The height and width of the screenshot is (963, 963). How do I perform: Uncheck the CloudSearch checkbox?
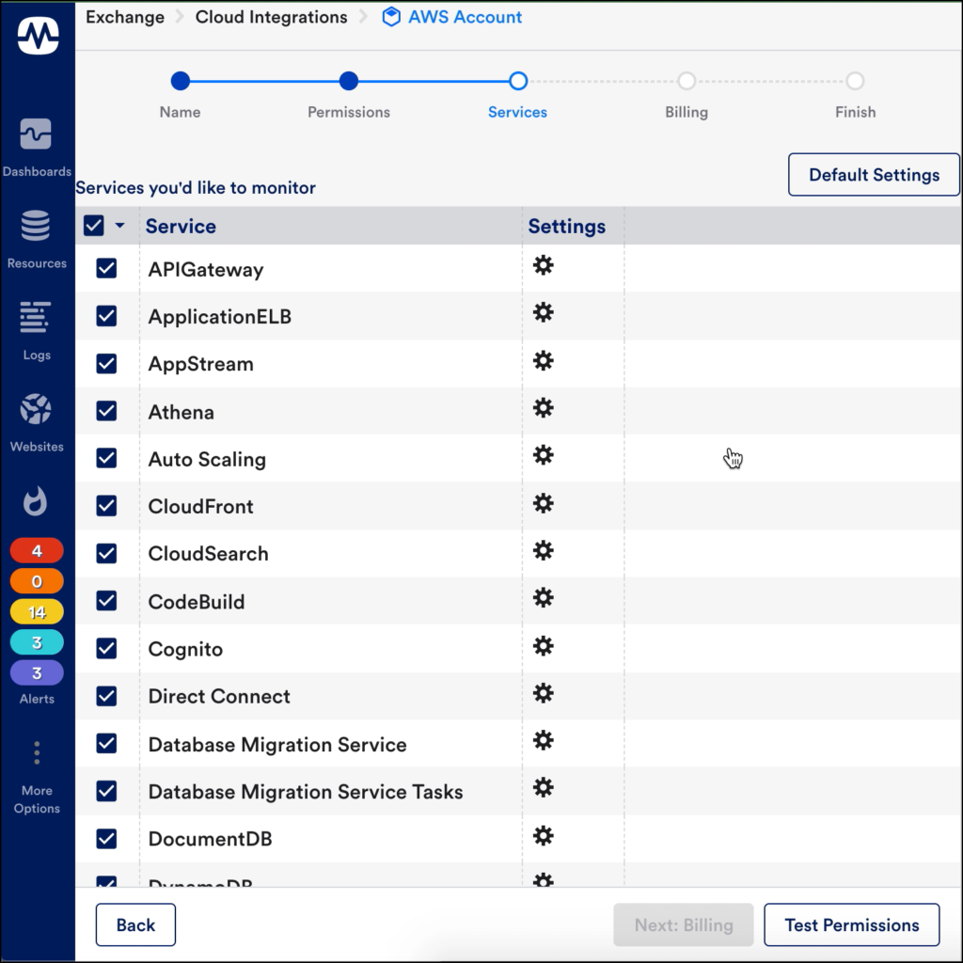[x=106, y=553]
